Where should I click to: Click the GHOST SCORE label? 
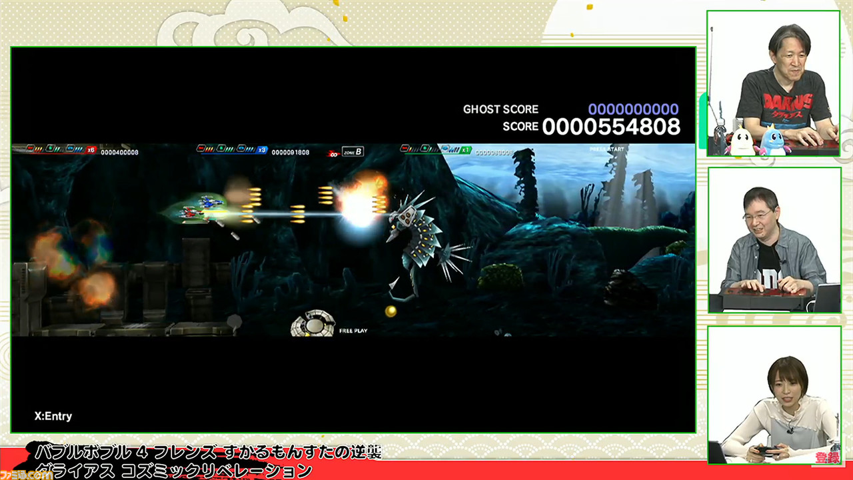(x=500, y=109)
